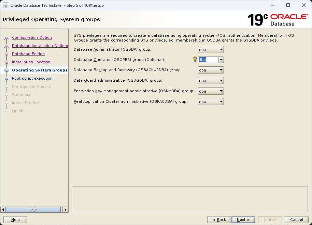Click the Cancel button
This screenshot has height=225, width=312.
297,220
